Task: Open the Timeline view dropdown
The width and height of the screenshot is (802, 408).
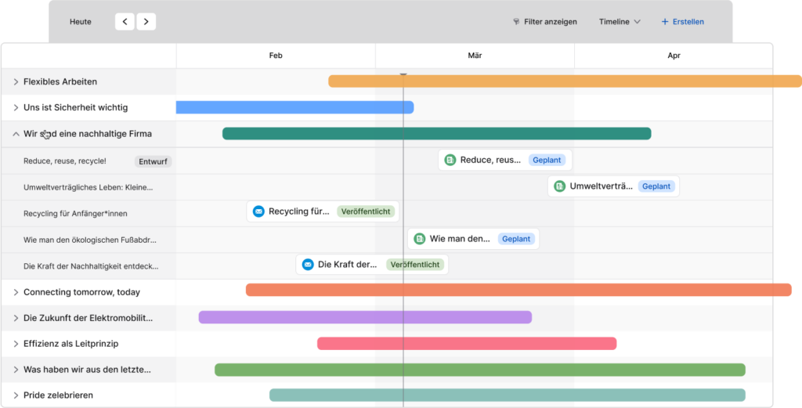Action: click(x=620, y=22)
